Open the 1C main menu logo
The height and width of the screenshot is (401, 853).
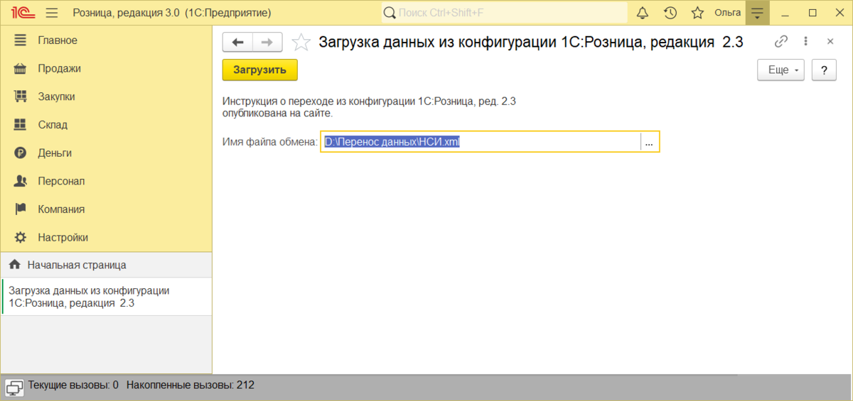click(22, 13)
